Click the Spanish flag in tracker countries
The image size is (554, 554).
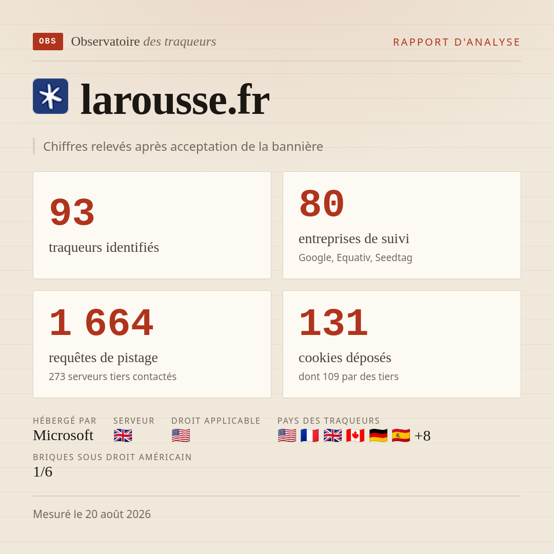pos(401,436)
